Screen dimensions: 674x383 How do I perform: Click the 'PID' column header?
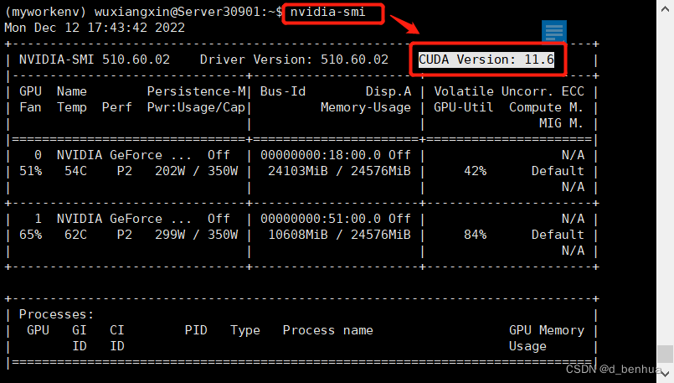click(x=196, y=330)
